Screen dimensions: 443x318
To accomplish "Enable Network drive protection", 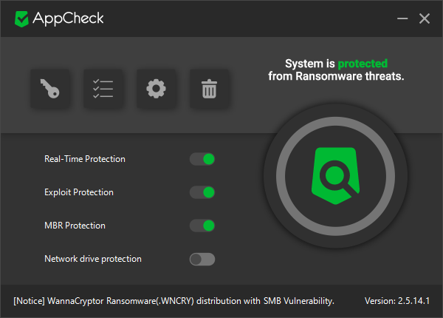I will (202, 259).
